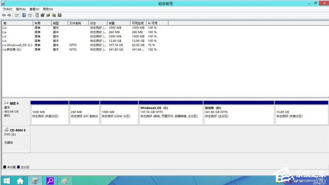Open the purple magnifier app on taskbar
Image resolution: width=329 pixels, height=185 pixels.
[x=50, y=181]
